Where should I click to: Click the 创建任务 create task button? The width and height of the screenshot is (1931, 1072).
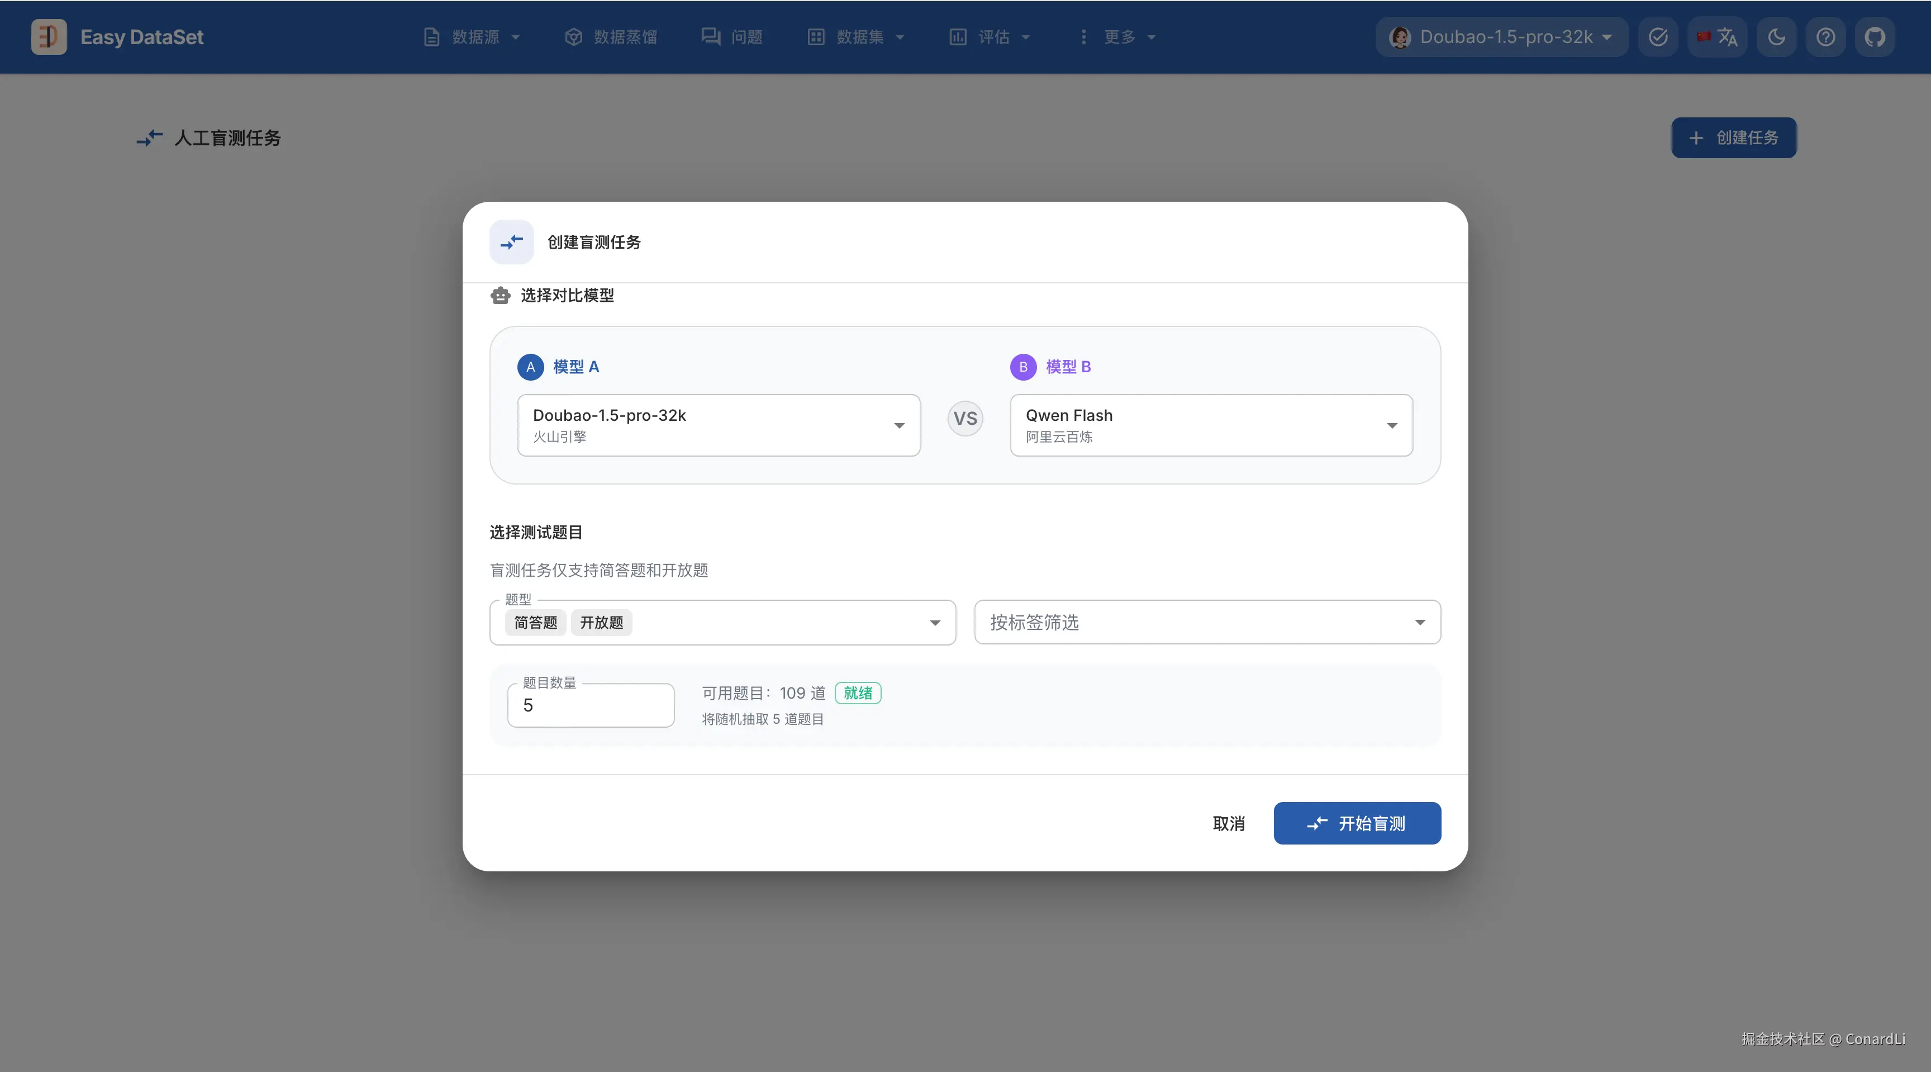click(x=1733, y=138)
